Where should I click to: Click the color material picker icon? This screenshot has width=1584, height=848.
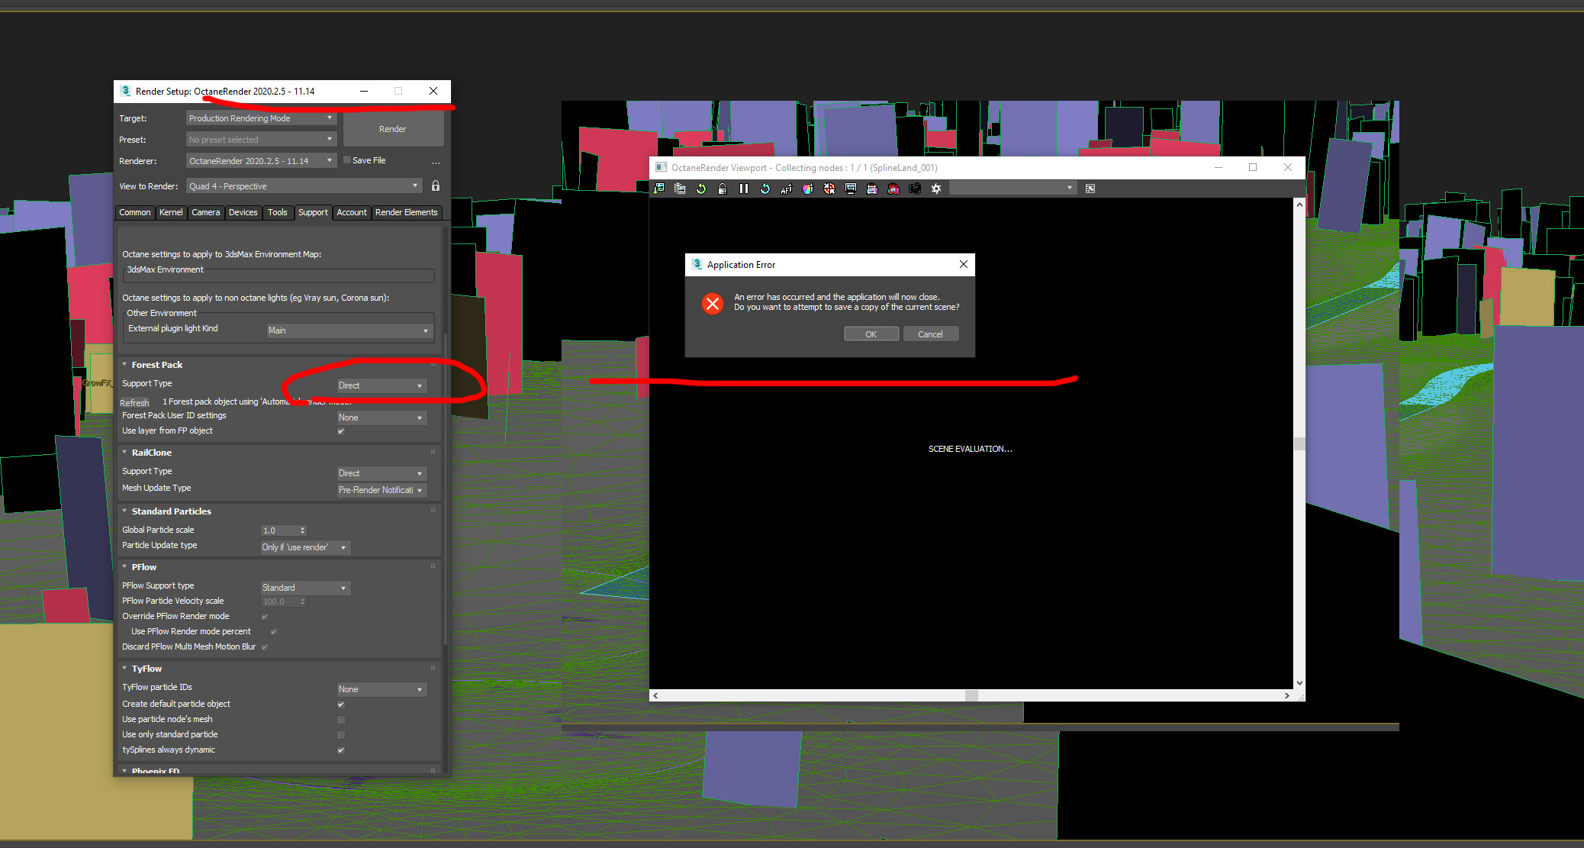click(x=808, y=189)
